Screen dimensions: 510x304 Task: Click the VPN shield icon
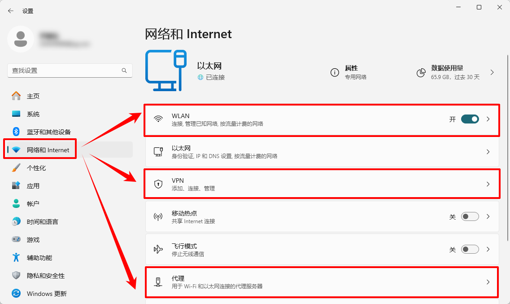(158, 184)
